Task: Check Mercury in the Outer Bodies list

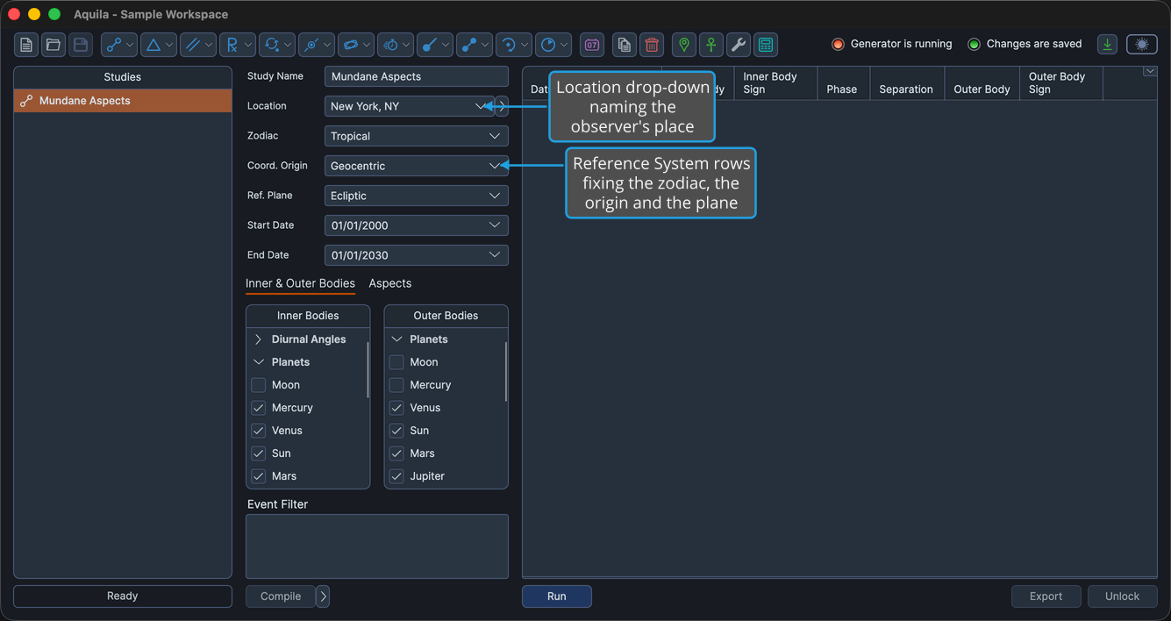Action: click(x=396, y=385)
